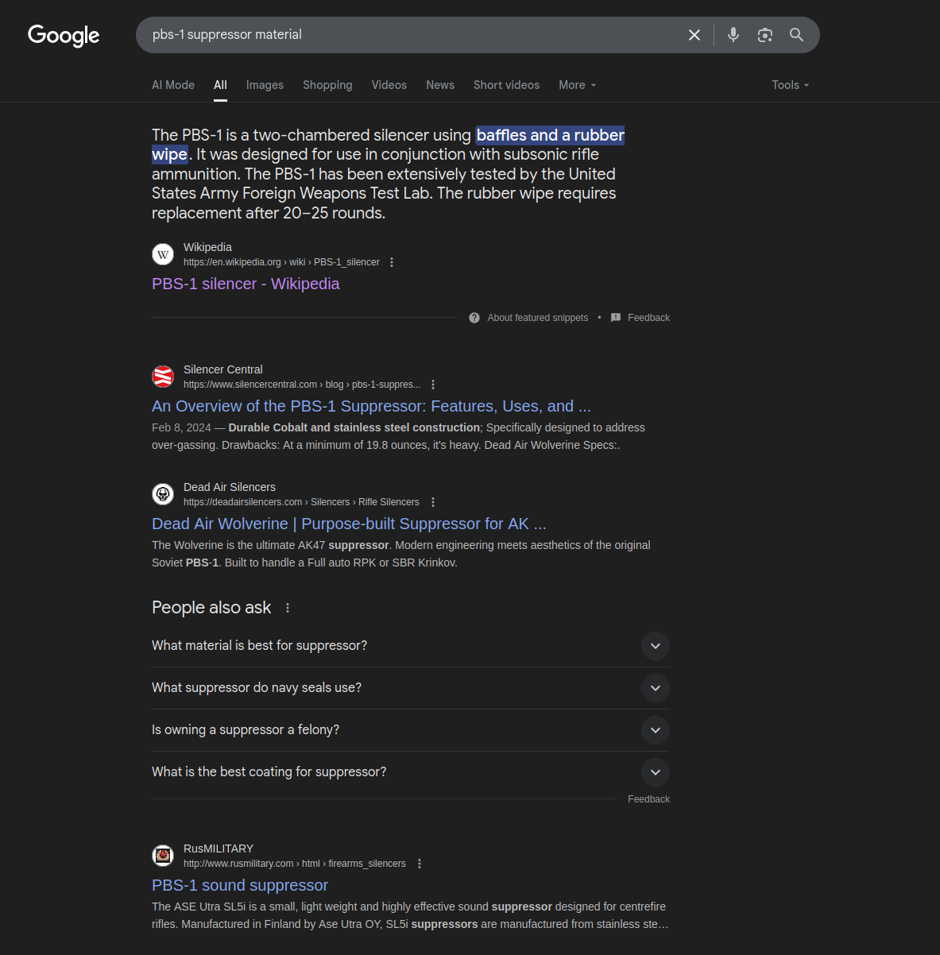Open the PBS-1 sound suppressor RusMILITARY link
Image resolution: width=940 pixels, height=955 pixels.
[240, 885]
